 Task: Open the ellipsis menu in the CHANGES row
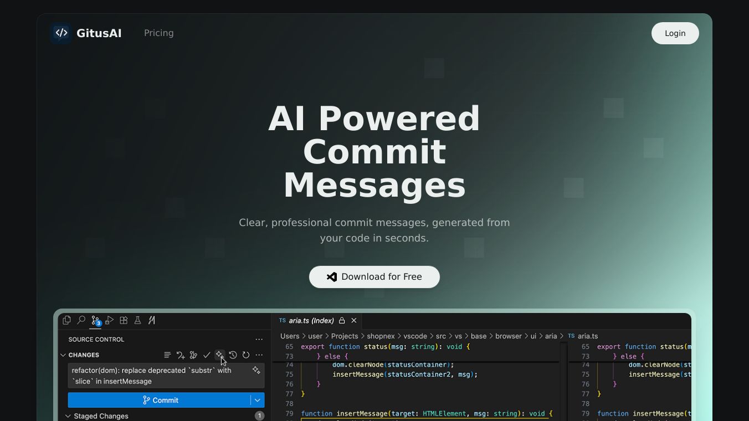coord(259,355)
